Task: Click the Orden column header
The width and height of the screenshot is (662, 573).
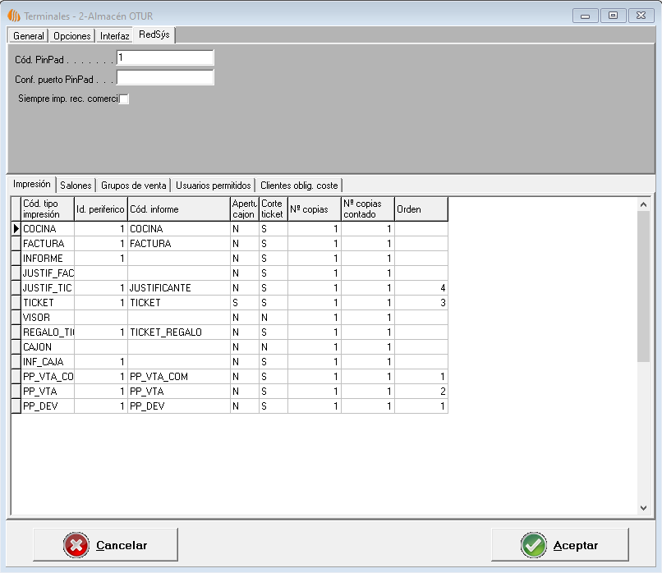Action: click(x=421, y=209)
